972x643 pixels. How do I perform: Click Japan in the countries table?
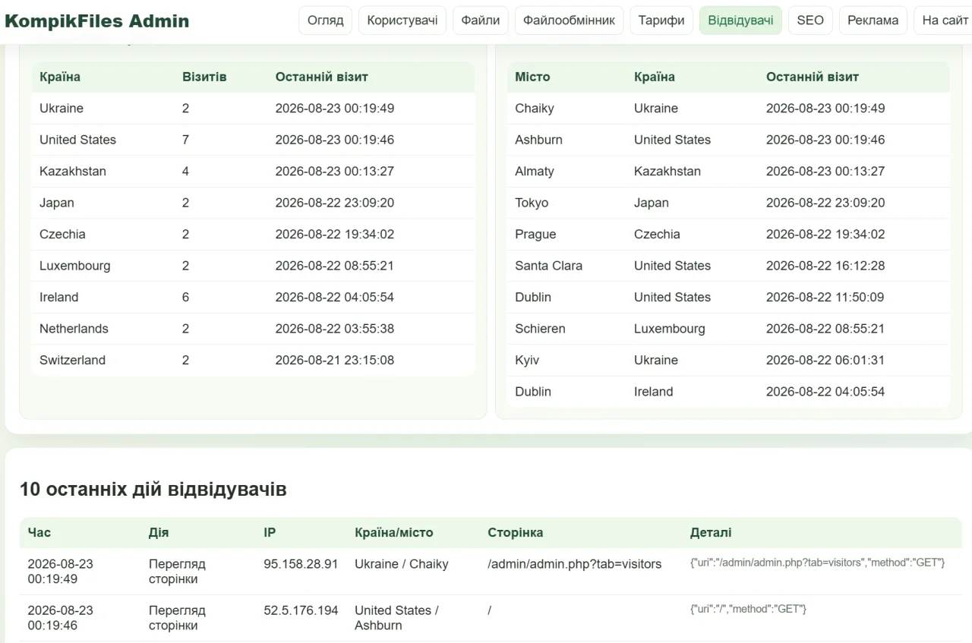click(57, 203)
